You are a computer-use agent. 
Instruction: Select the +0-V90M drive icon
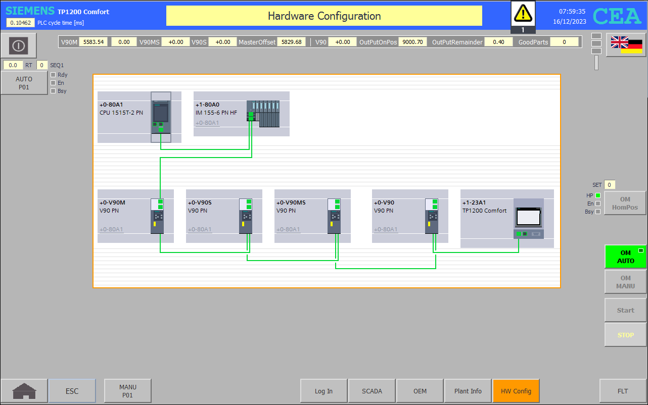[157, 216]
